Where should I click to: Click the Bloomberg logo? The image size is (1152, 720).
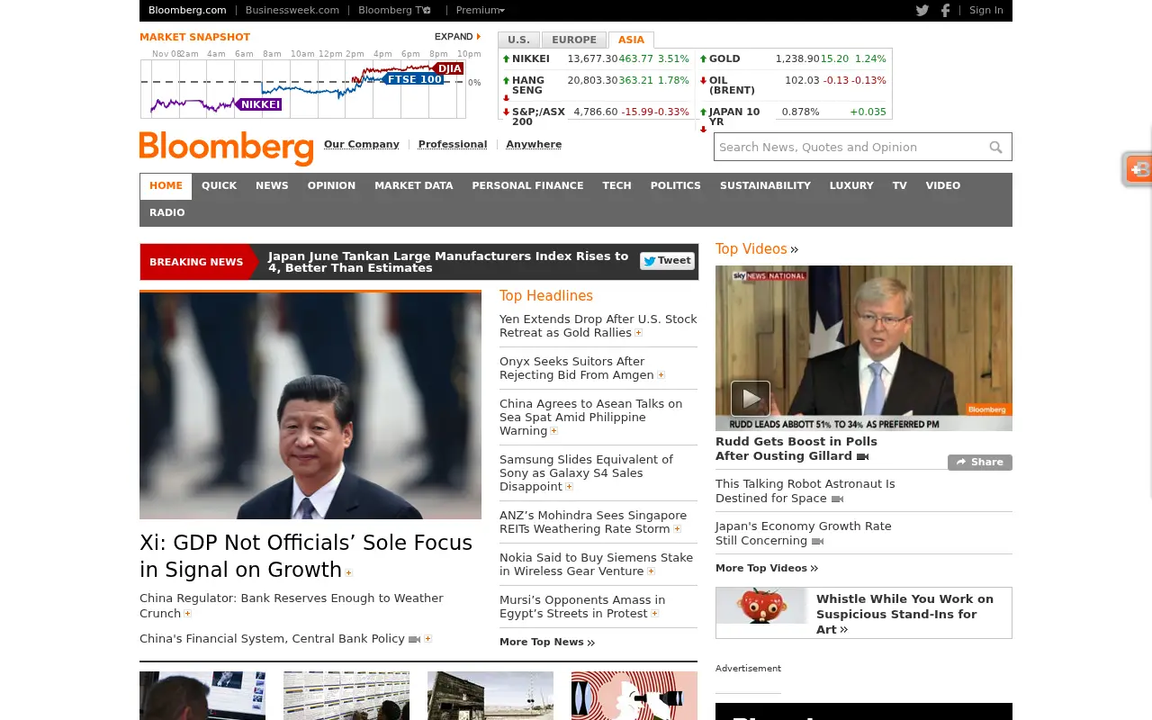pos(226,148)
